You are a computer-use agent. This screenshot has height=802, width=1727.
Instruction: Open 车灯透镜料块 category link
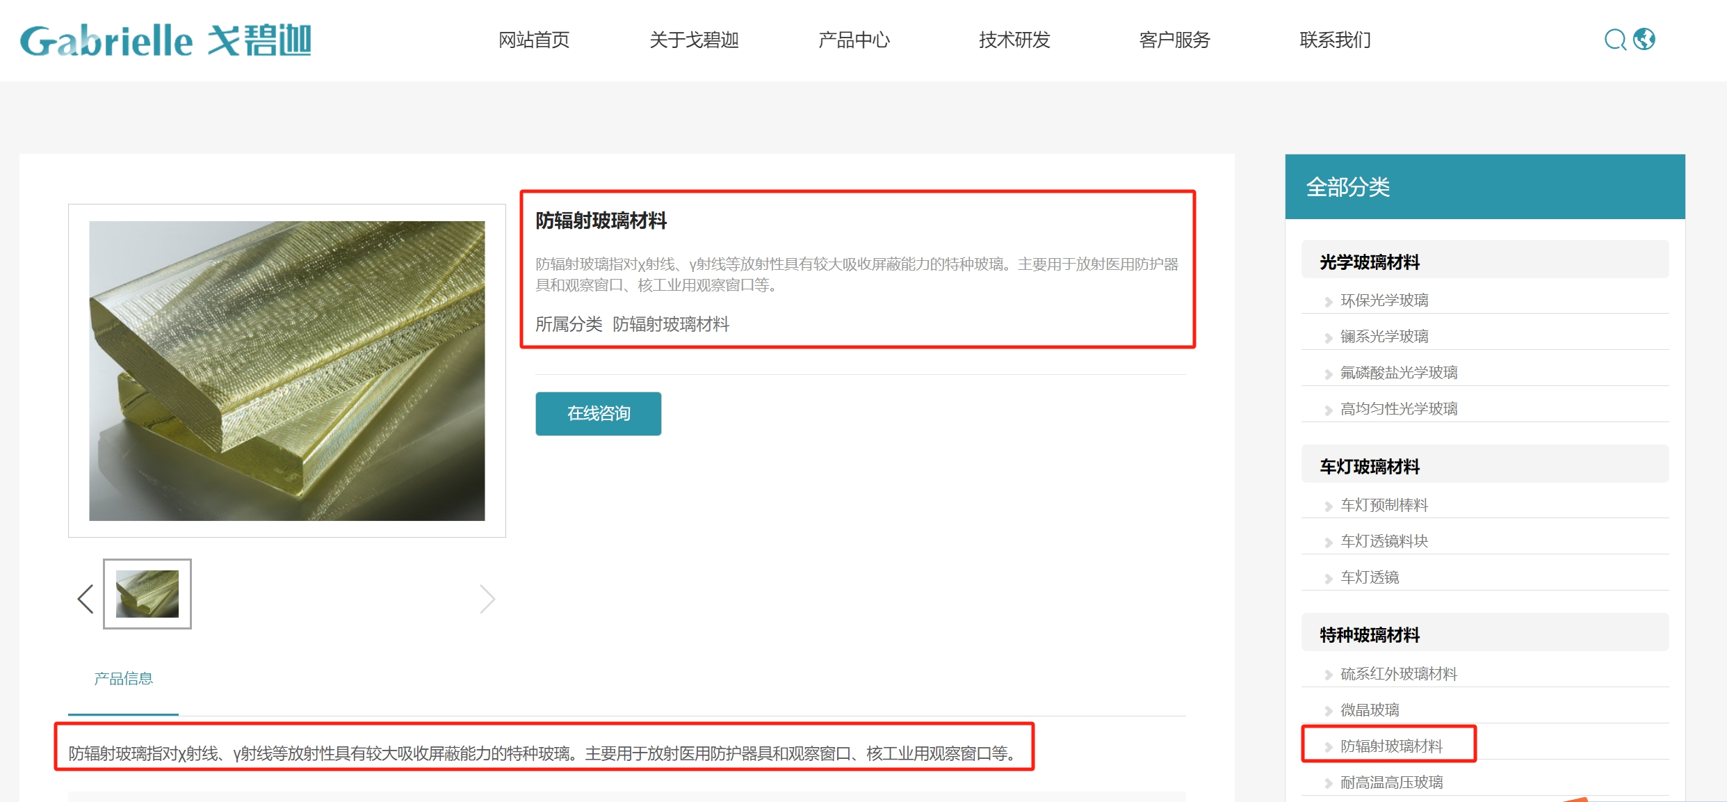(x=1384, y=541)
